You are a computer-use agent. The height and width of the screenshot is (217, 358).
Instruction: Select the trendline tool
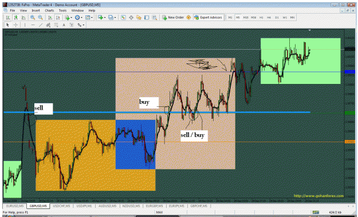pos(41,25)
